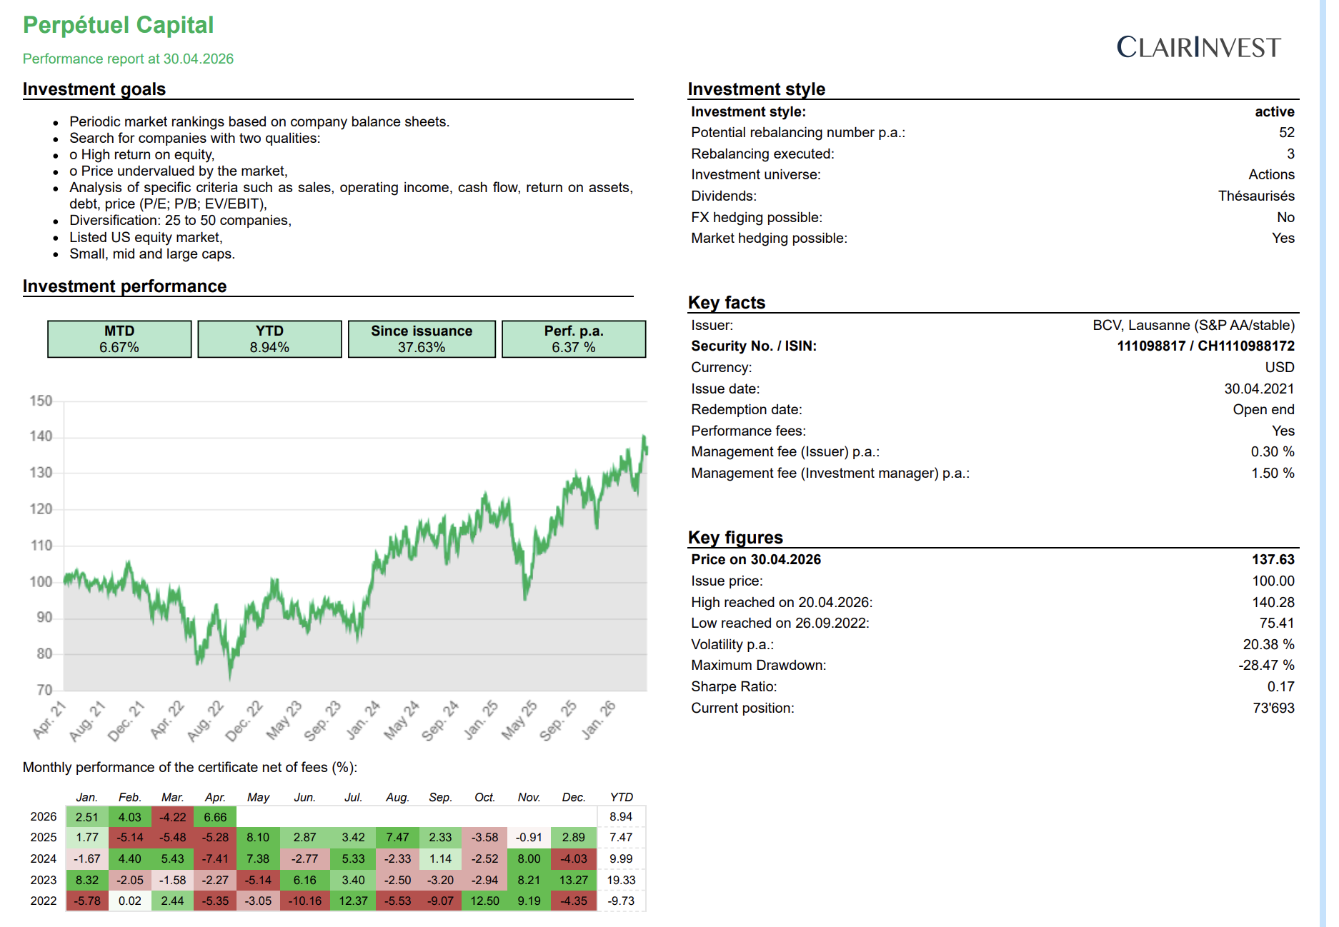1339x927 pixels.
Task: Click the chart x-axis label Apr. 21
Action: [49, 719]
